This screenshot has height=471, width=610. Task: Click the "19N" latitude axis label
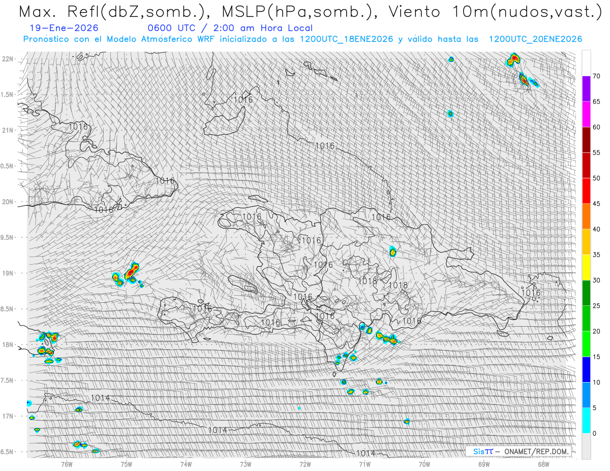point(8,273)
